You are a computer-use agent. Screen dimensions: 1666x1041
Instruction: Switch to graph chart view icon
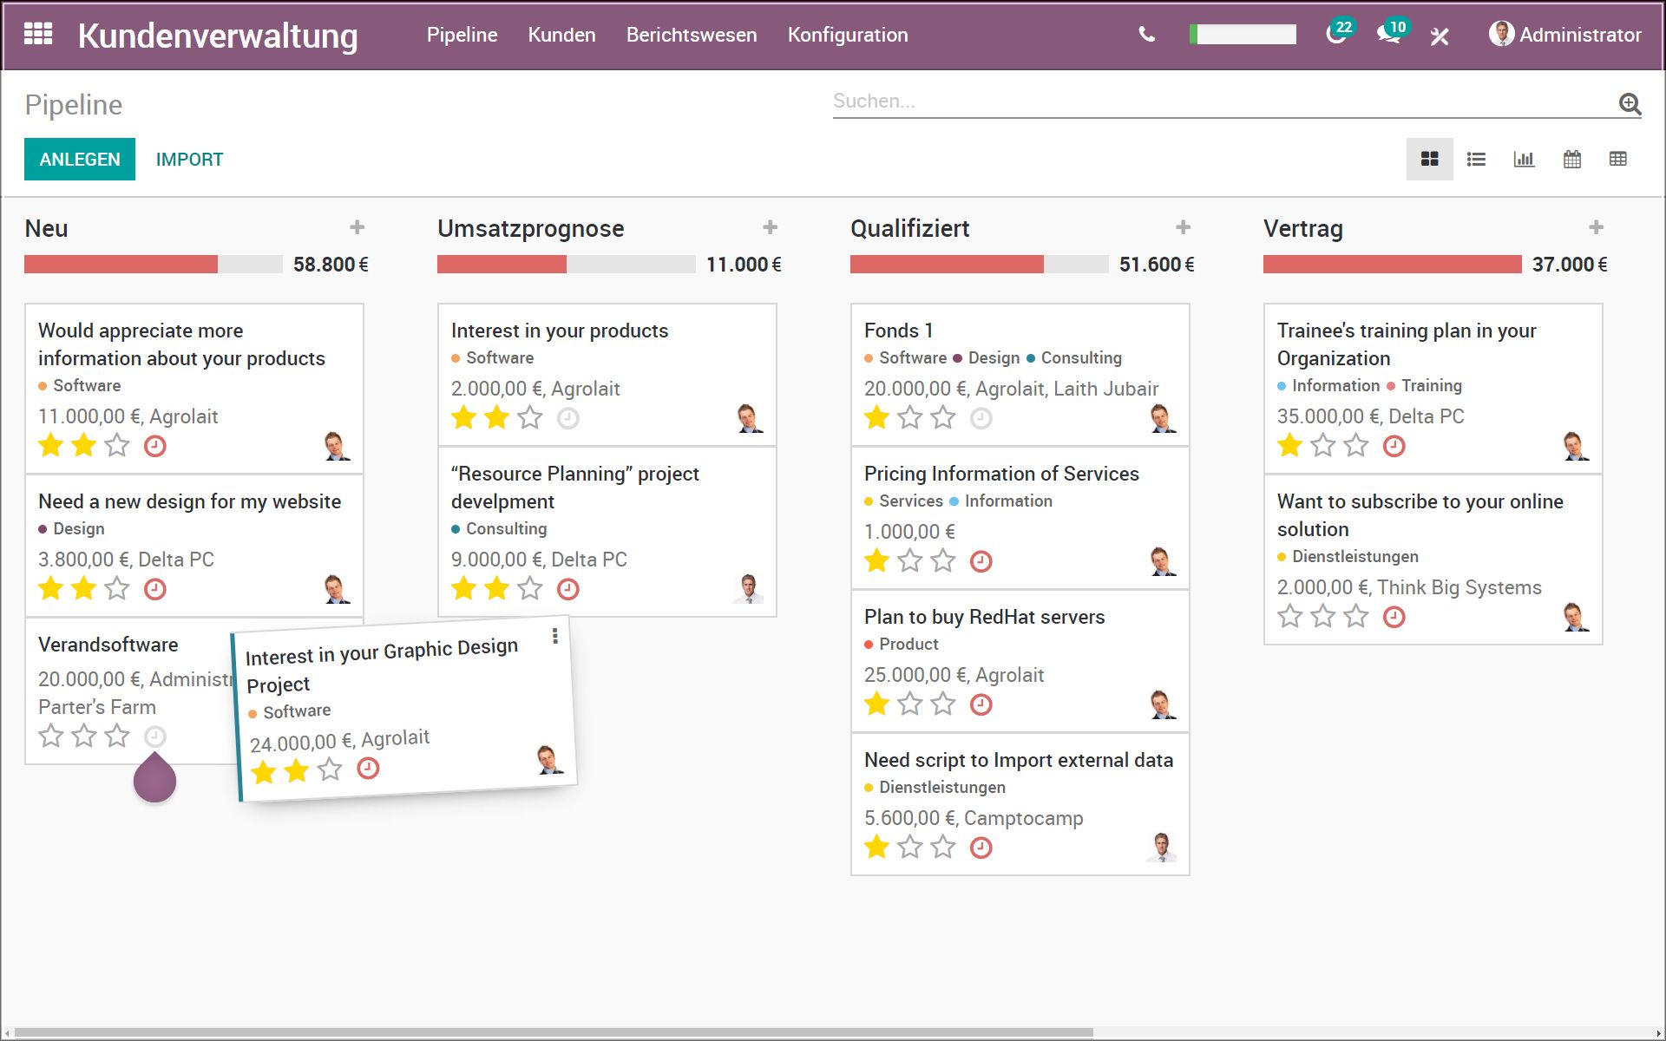click(1524, 160)
